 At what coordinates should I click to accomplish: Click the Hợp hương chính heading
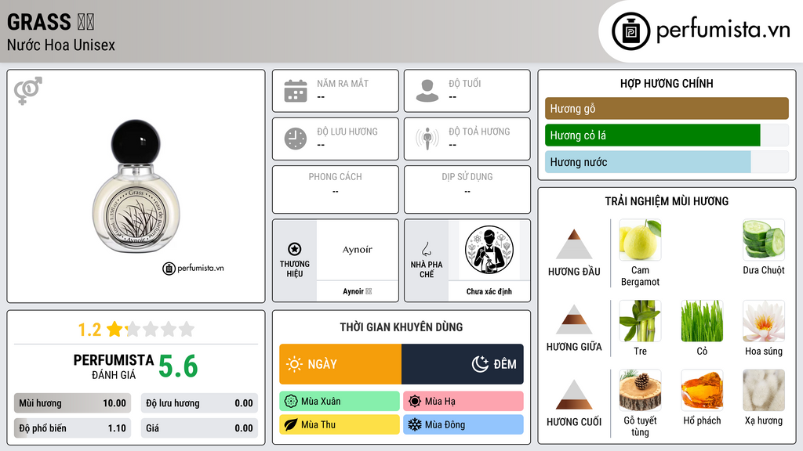click(x=667, y=83)
